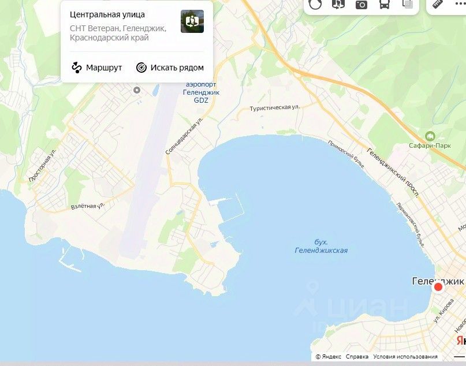Image resolution: width=466 pixels, height=366 pixels.
Task: Open street panoramas from the toolbar
Action: 338,4
